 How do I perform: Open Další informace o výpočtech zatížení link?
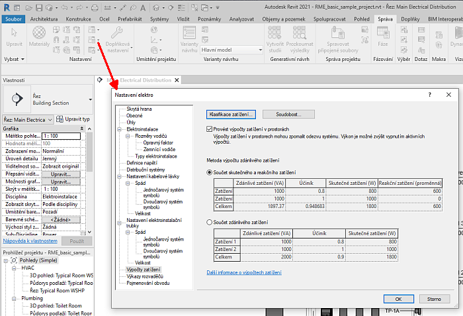[245, 272]
